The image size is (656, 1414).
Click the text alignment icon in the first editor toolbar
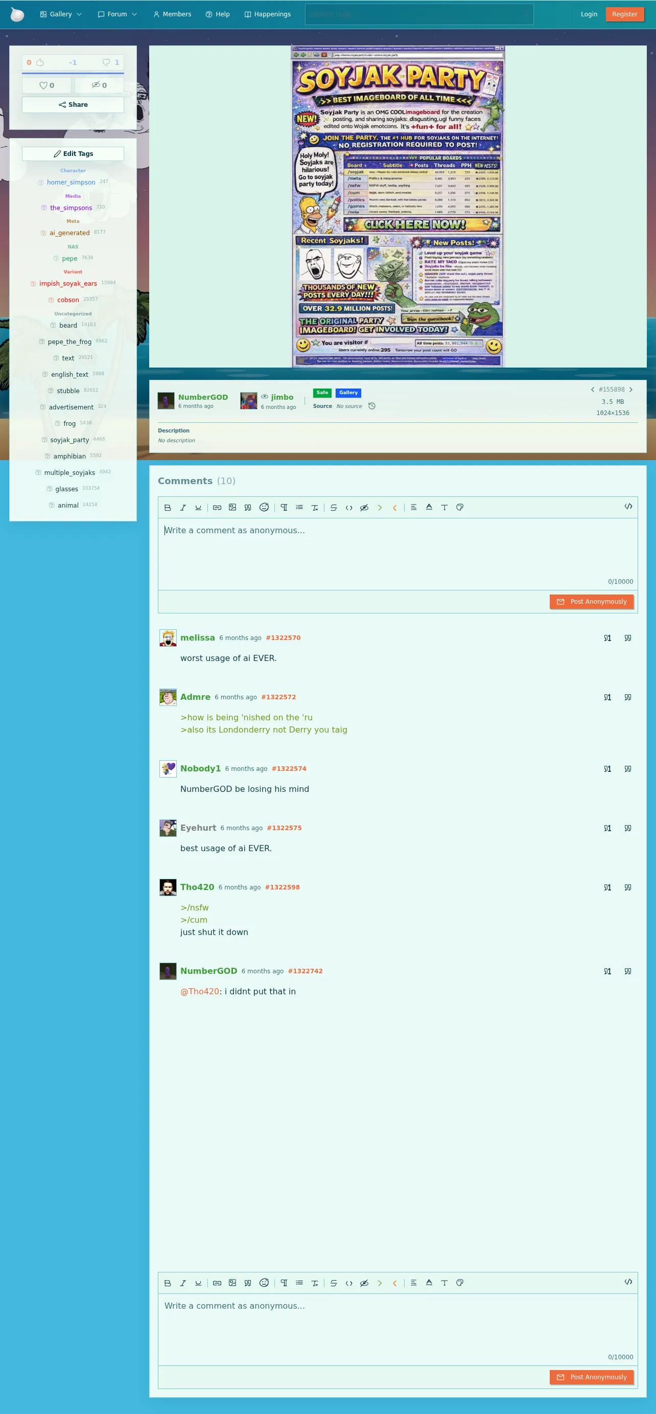click(413, 507)
